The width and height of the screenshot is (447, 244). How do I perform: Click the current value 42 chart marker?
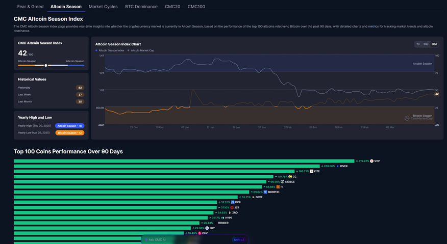pos(437,94)
